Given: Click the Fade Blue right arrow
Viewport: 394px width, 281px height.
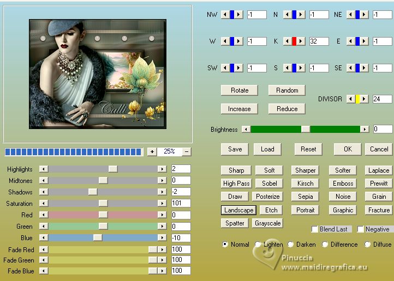Looking at the screenshot, I should [x=162, y=271].
